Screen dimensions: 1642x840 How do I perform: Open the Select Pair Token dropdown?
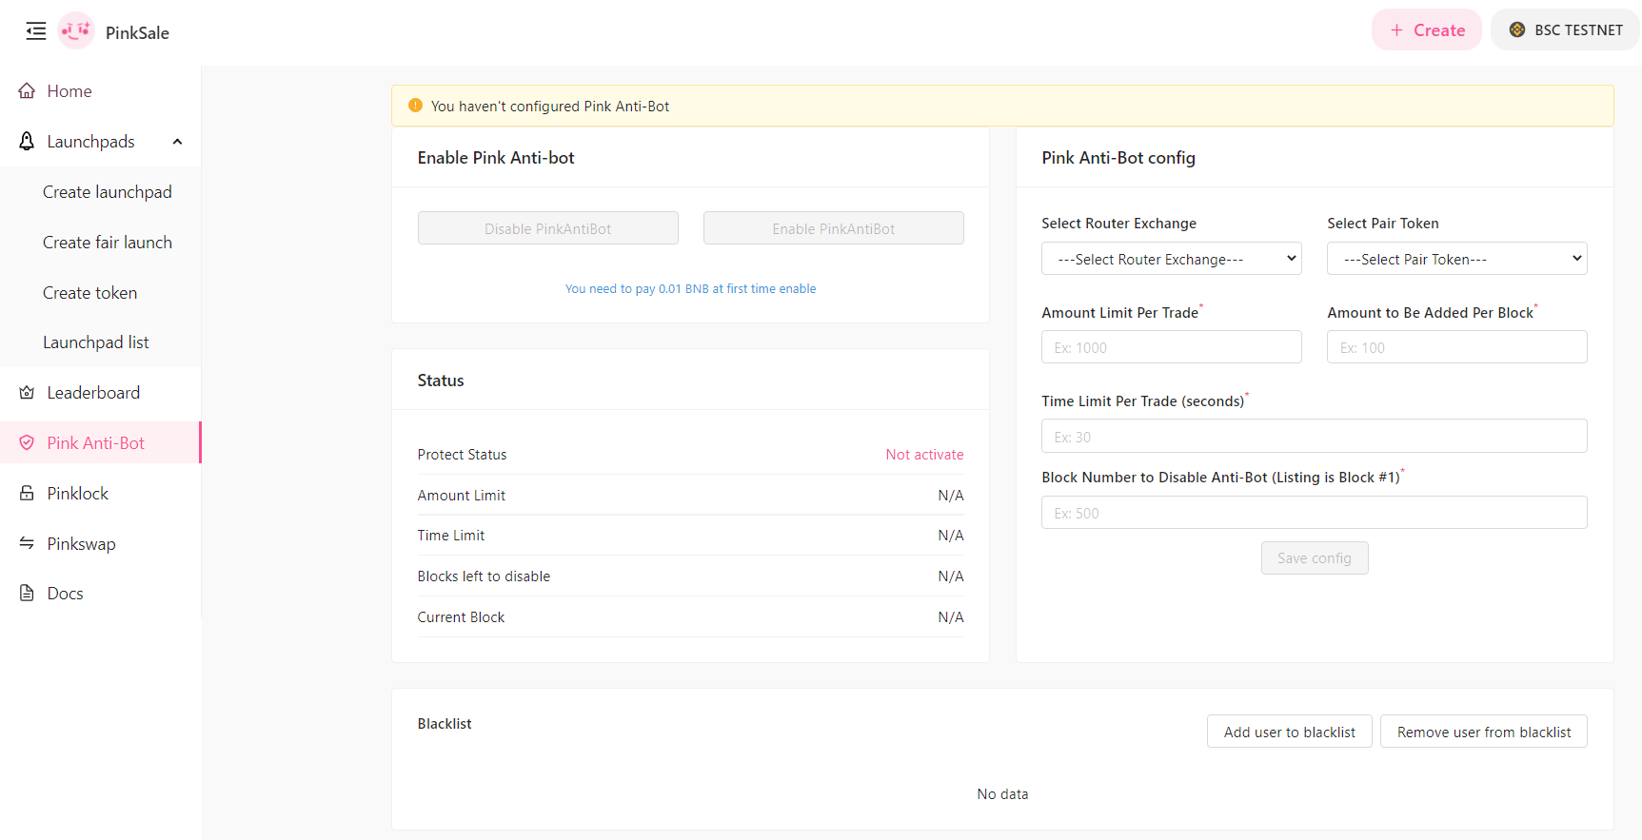coord(1456,259)
